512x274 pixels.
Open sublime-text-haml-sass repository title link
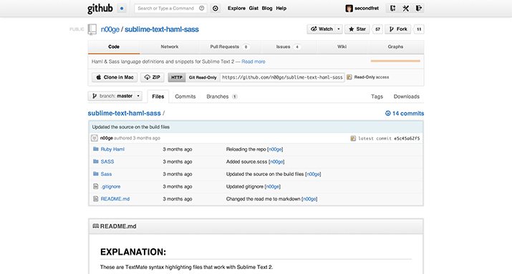click(162, 29)
